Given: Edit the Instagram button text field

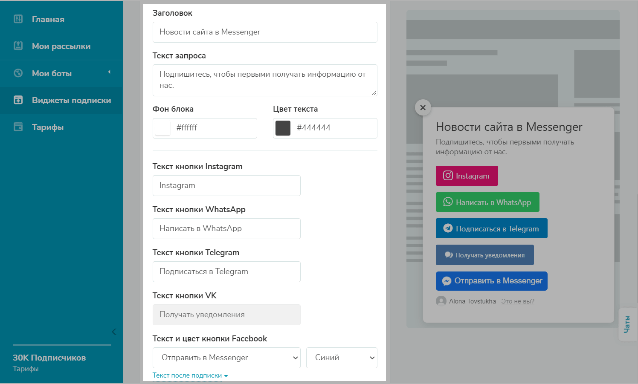Looking at the screenshot, I should click(226, 185).
